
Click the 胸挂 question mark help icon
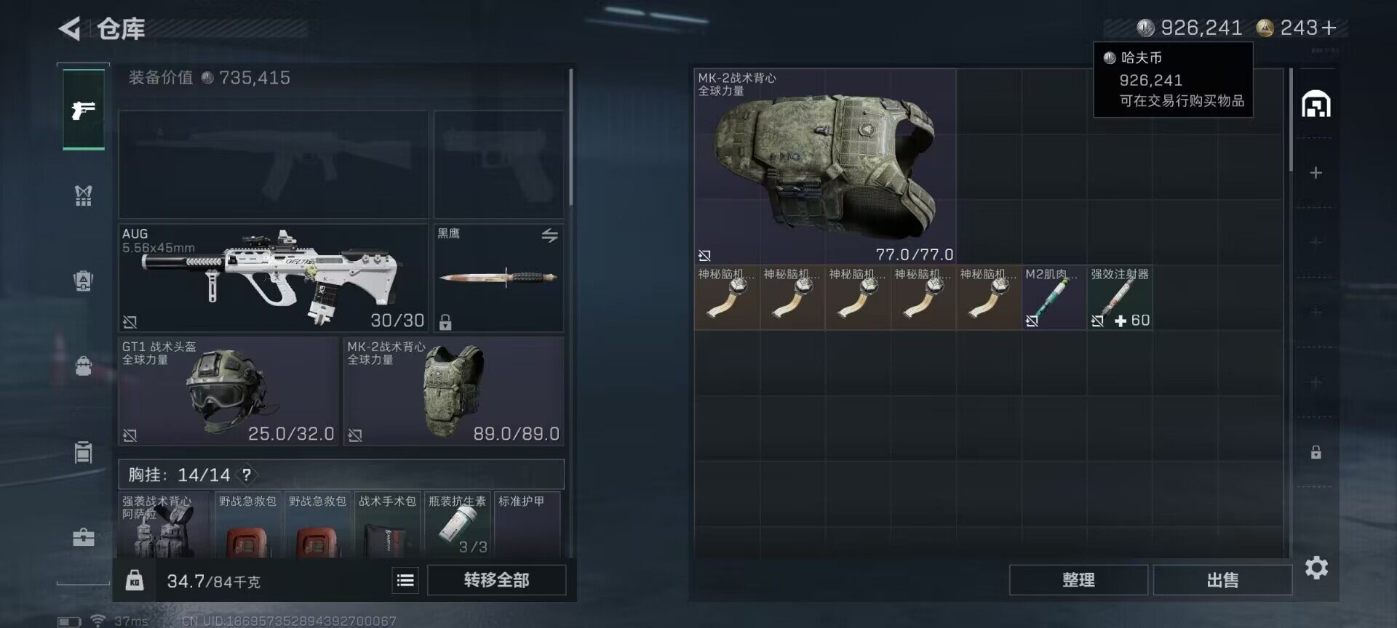[247, 475]
